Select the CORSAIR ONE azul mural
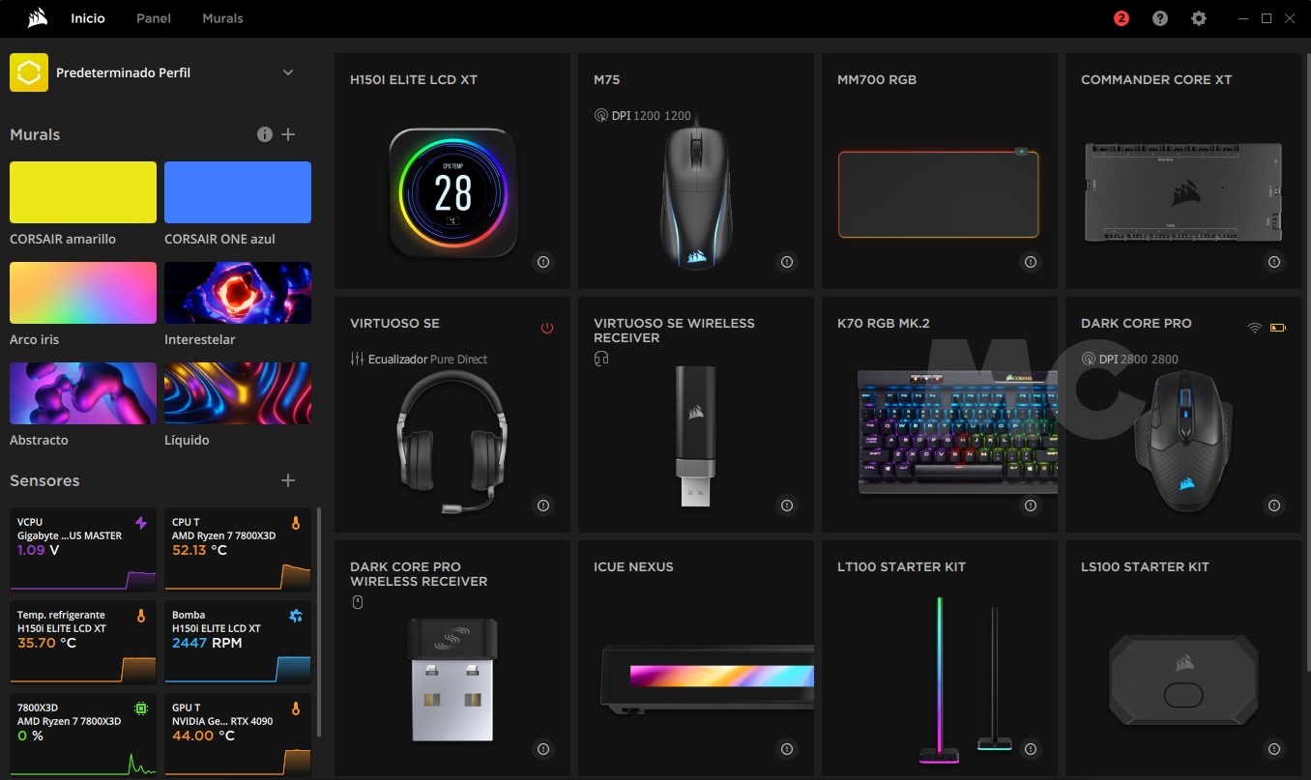The height and width of the screenshot is (780, 1311). click(238, 192)
